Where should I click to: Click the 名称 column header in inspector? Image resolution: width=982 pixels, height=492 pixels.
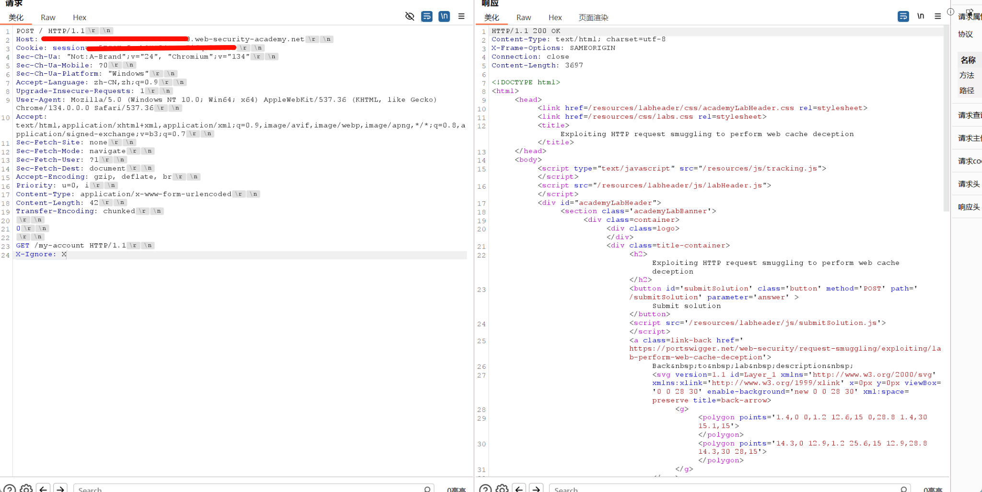968,60
